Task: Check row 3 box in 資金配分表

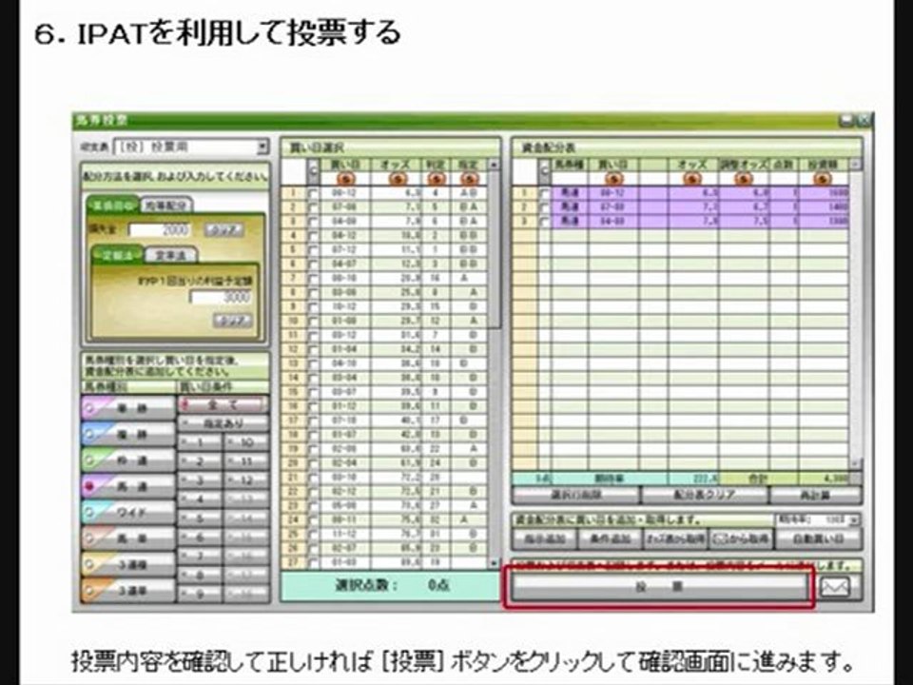Action: pyautogui.click(x=544, y=222)
